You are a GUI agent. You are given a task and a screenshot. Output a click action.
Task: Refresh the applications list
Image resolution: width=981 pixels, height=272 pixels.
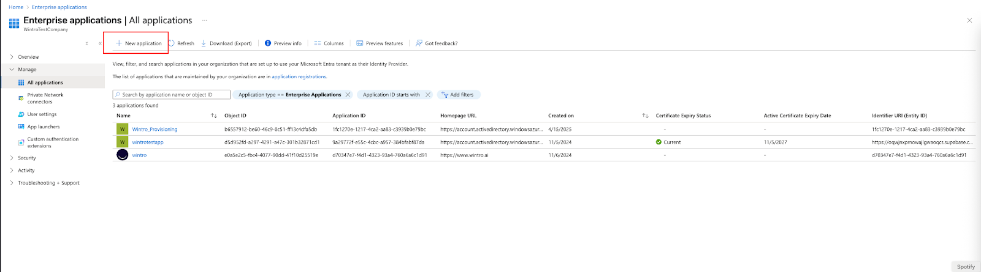(x=181, y=43)
